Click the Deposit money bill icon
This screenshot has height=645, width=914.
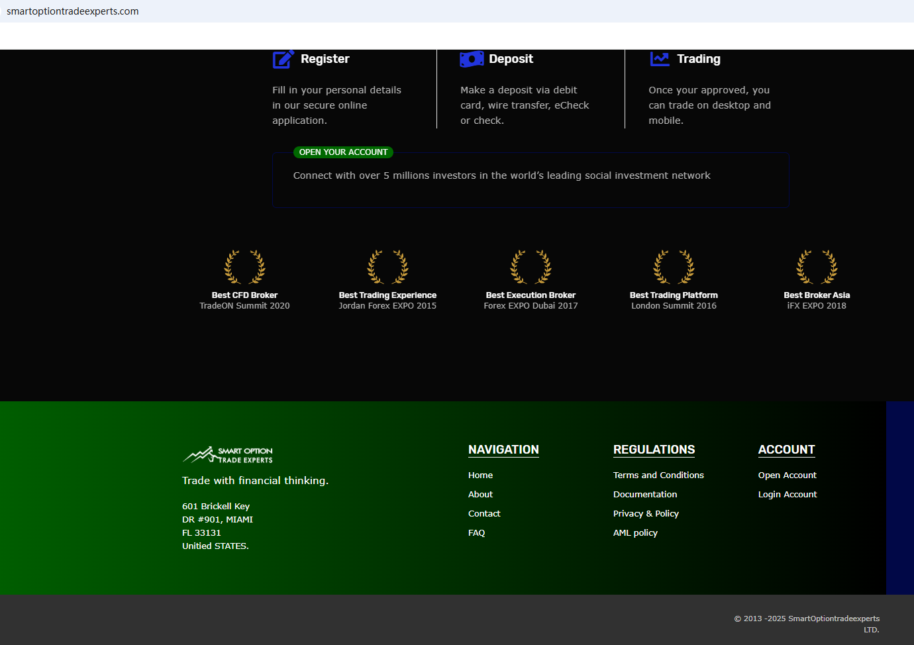(472, 60)
